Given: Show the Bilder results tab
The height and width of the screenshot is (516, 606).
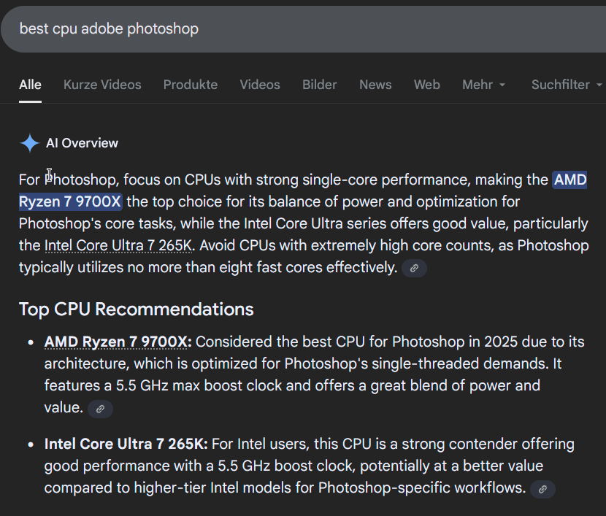Looking at the screenshot, I should (320, 85).
